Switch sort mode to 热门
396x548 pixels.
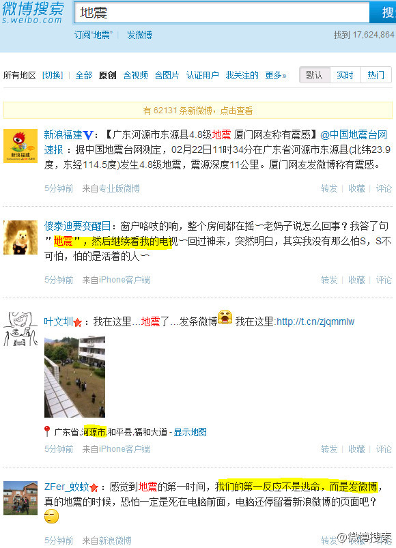[x=376, y=75]
